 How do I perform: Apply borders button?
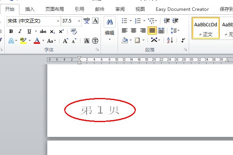(137, 40)
